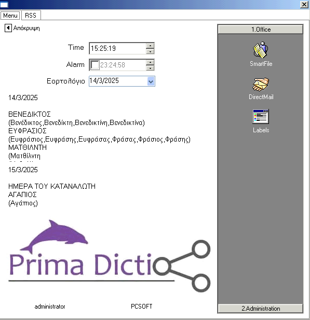The width and height of the screenshot is (310, 320).
Task: Close the window with X button
Action: pyautogui.click(x=304, y=4)
